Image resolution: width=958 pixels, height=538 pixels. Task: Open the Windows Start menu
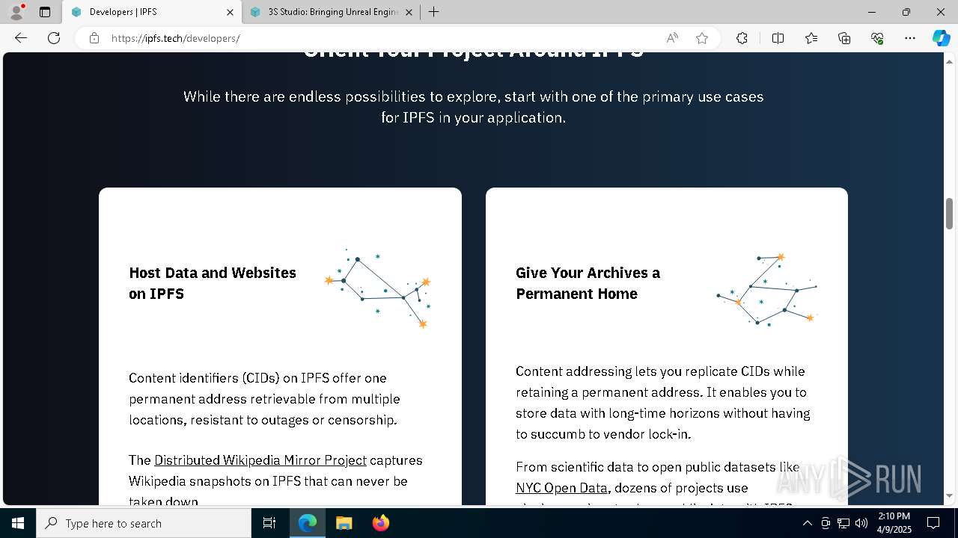click(18, 523)
